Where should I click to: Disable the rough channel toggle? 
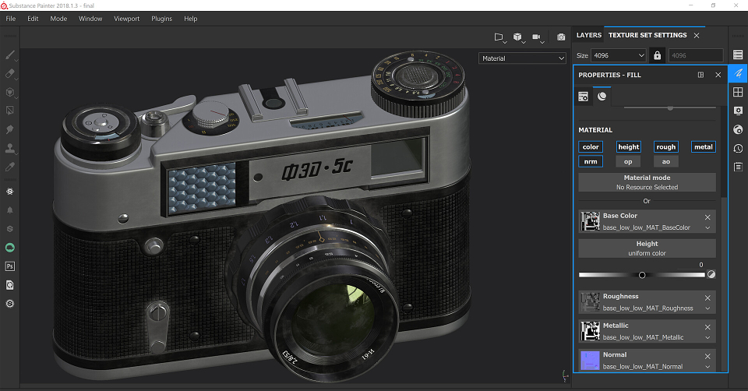tap(666, 147)
